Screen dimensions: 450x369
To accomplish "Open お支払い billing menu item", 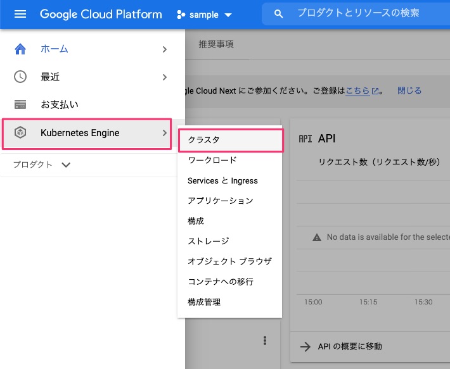I will 60,104.
